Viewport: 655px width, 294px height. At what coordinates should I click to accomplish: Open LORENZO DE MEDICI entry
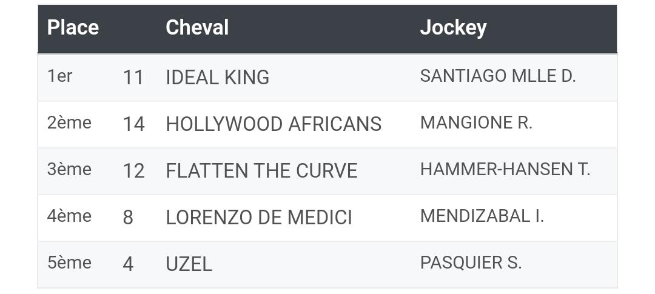(x=259, y=218)
